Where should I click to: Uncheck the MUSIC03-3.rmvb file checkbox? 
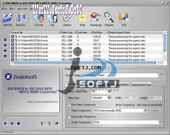[12, 36]
